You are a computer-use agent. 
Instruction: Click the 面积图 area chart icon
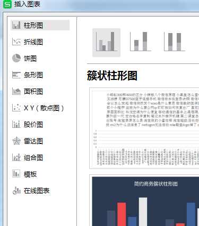pyautogui.click(x=16, y=91)
